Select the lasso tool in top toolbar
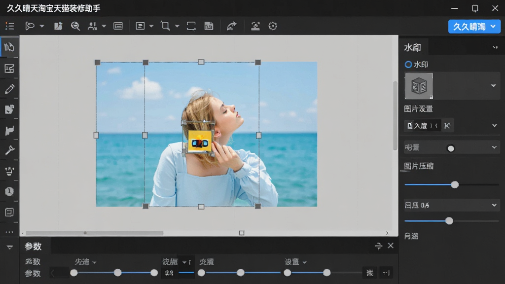The width and height of the screenshot is (505, 284). pos(30,26)
